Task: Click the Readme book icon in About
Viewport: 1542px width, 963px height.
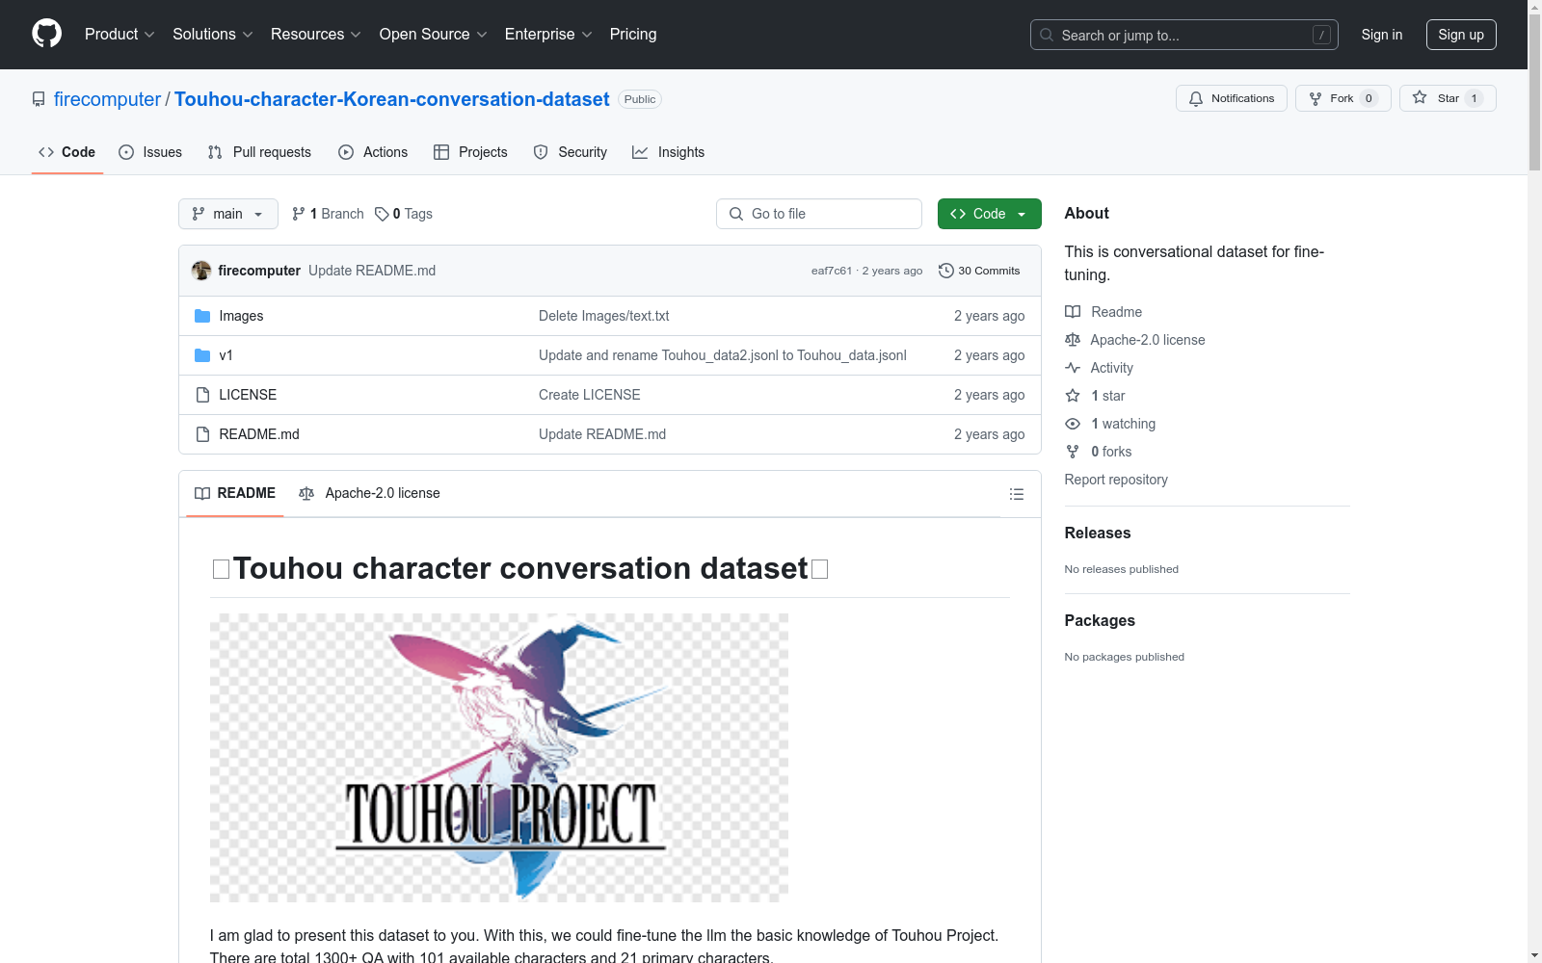Action: click(x=1073, y=312)
